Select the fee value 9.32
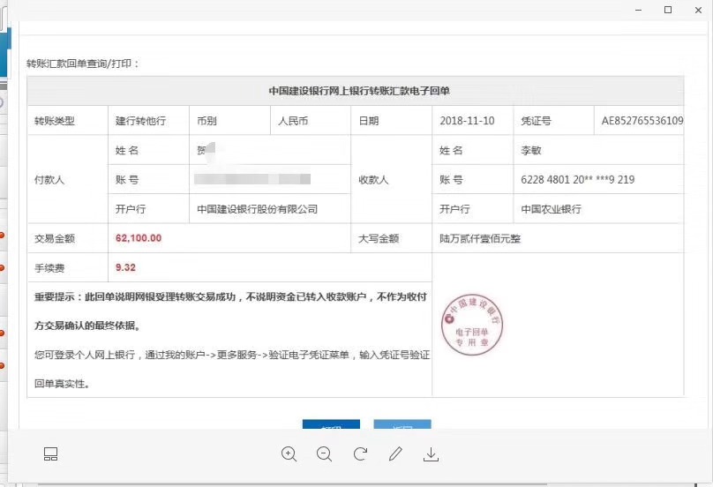 point(125,267)
